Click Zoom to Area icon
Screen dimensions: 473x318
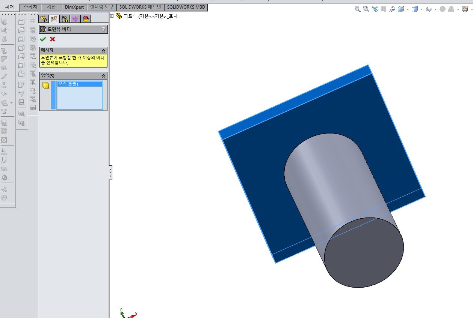pos(366,9)
